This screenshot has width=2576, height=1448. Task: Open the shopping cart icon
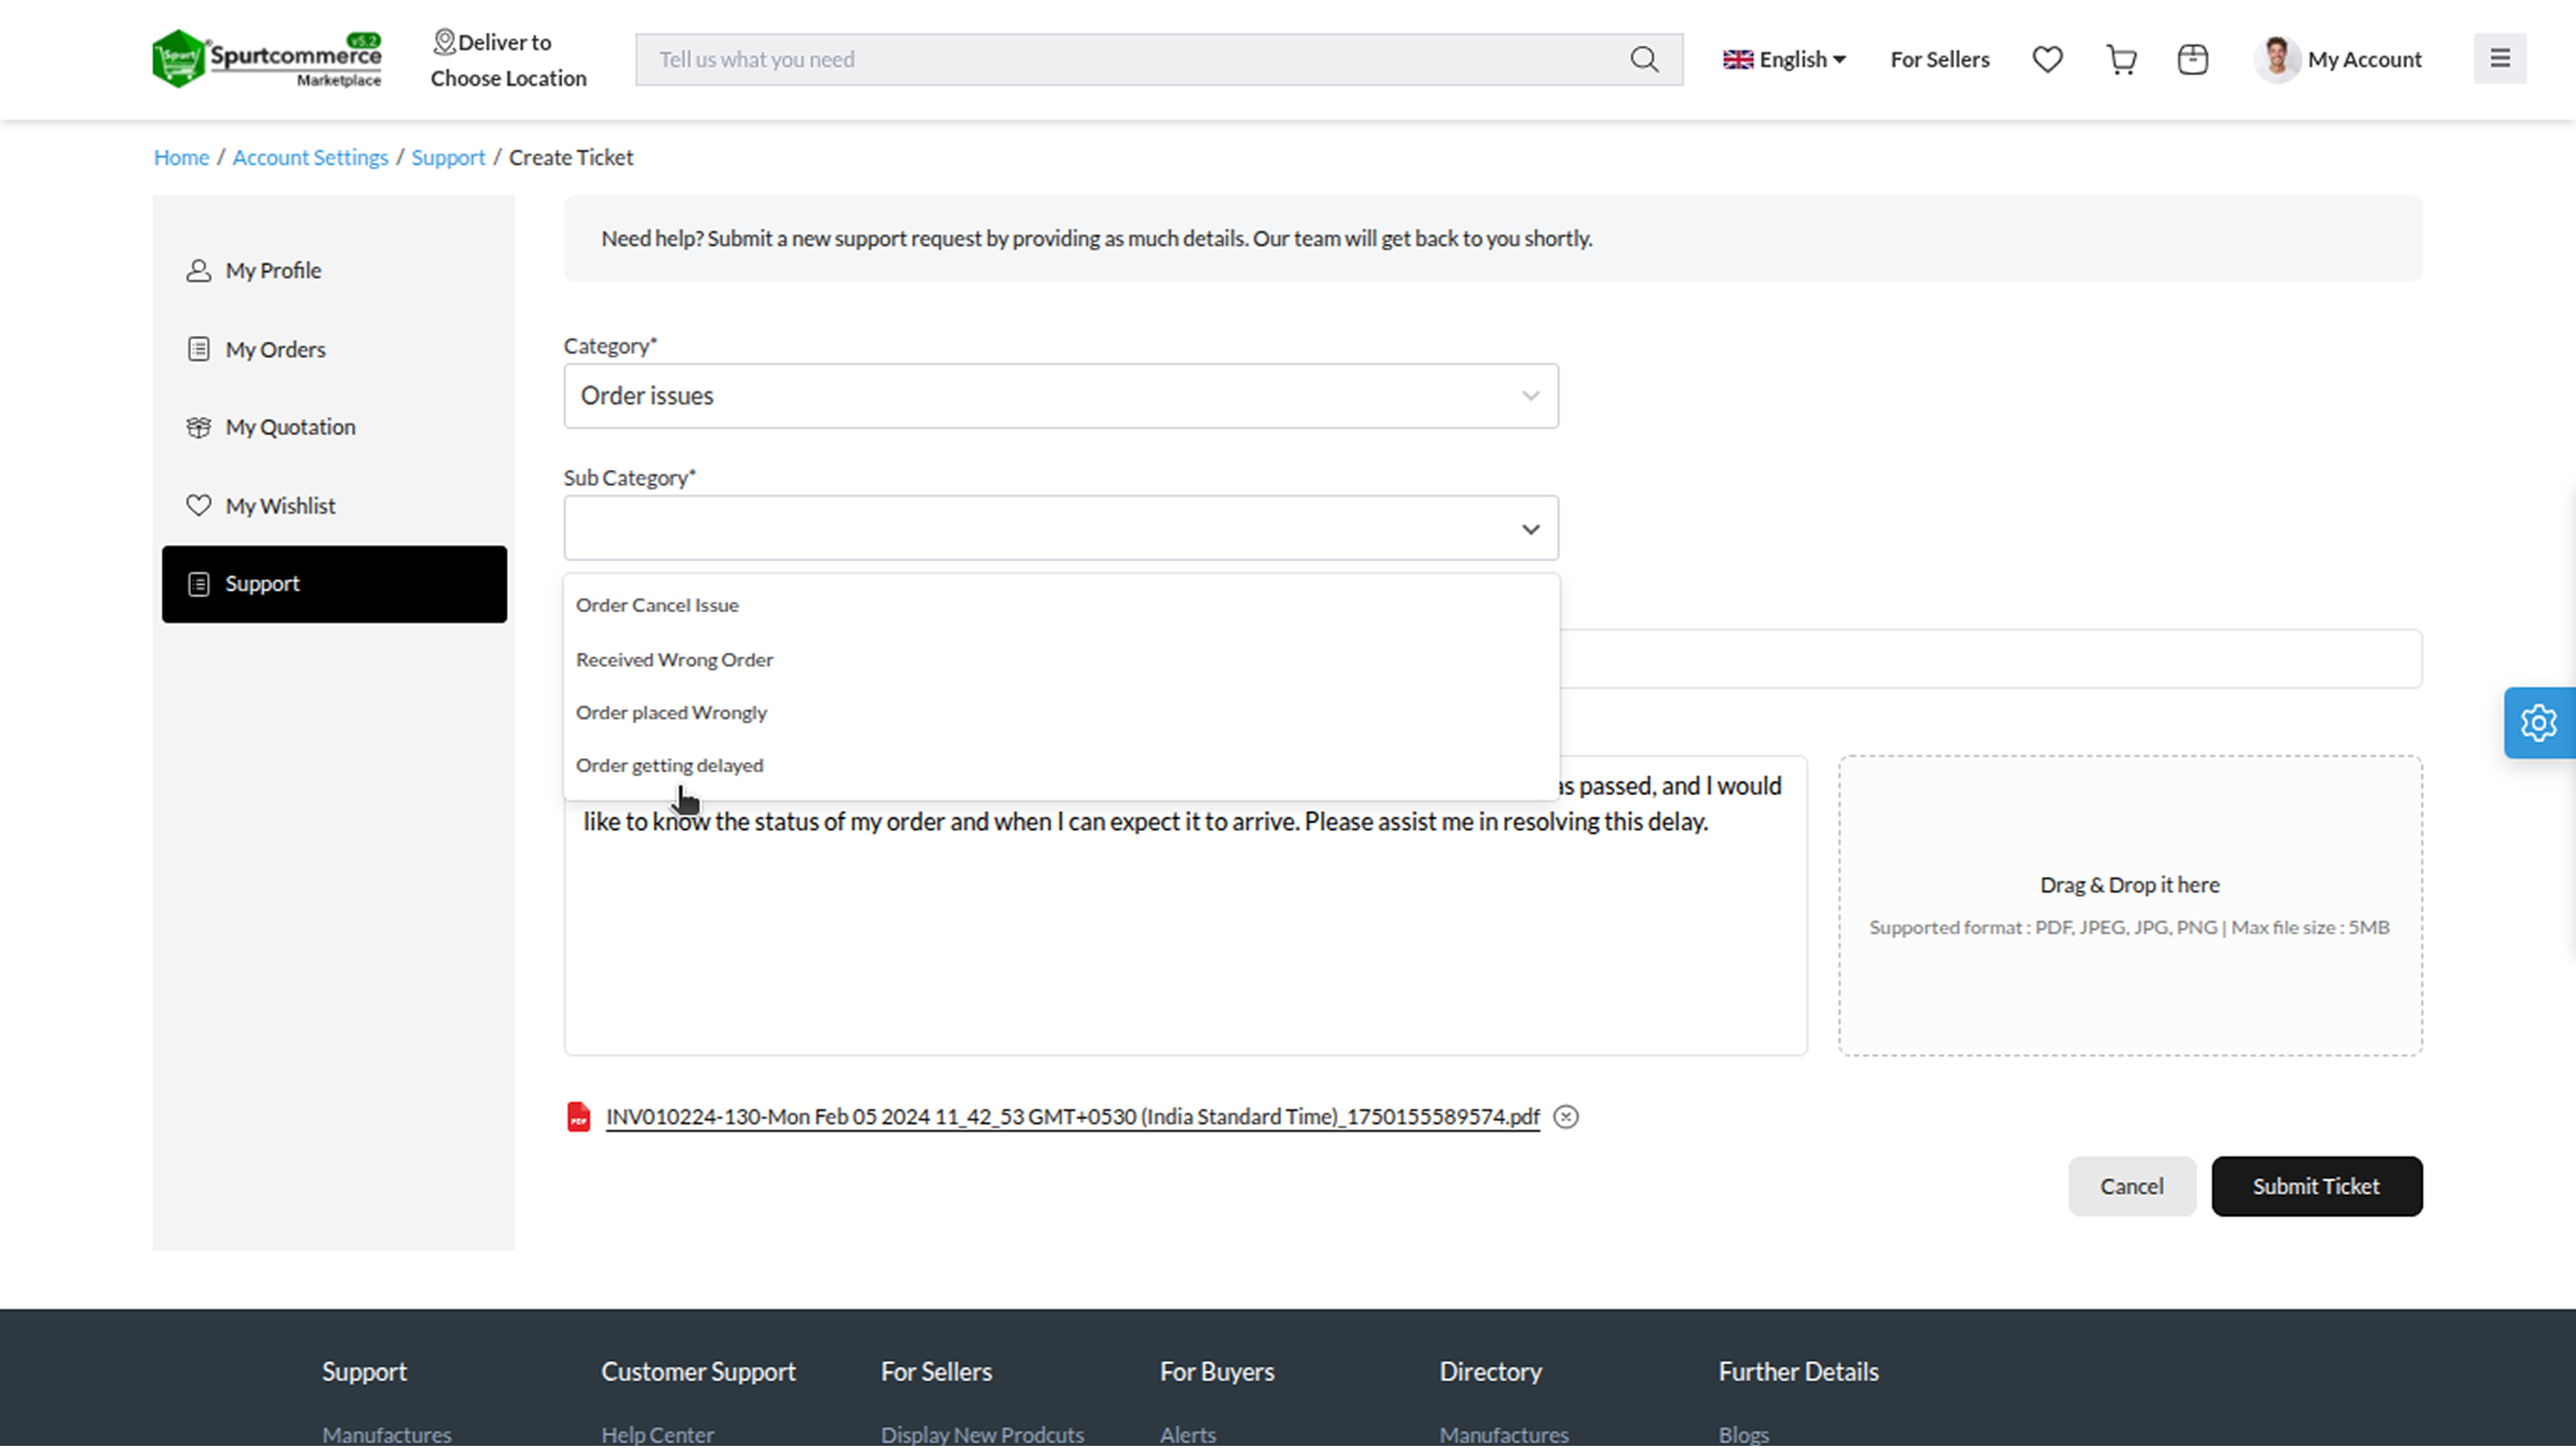tap(2121, 59)
